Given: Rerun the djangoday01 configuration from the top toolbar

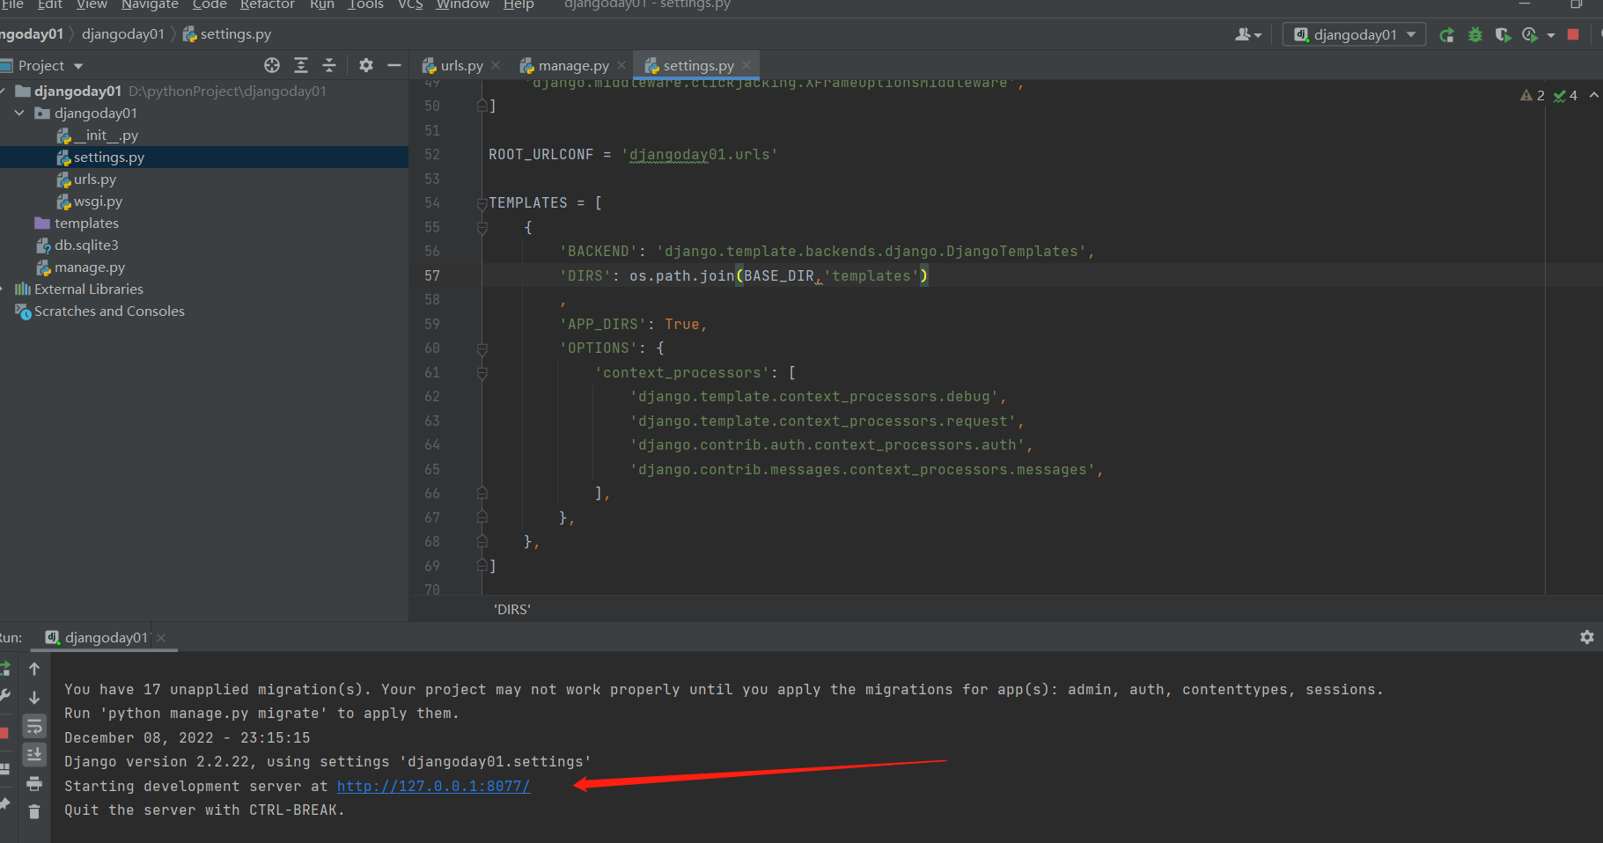Looking at the screenshot, I should point(1446,35).
